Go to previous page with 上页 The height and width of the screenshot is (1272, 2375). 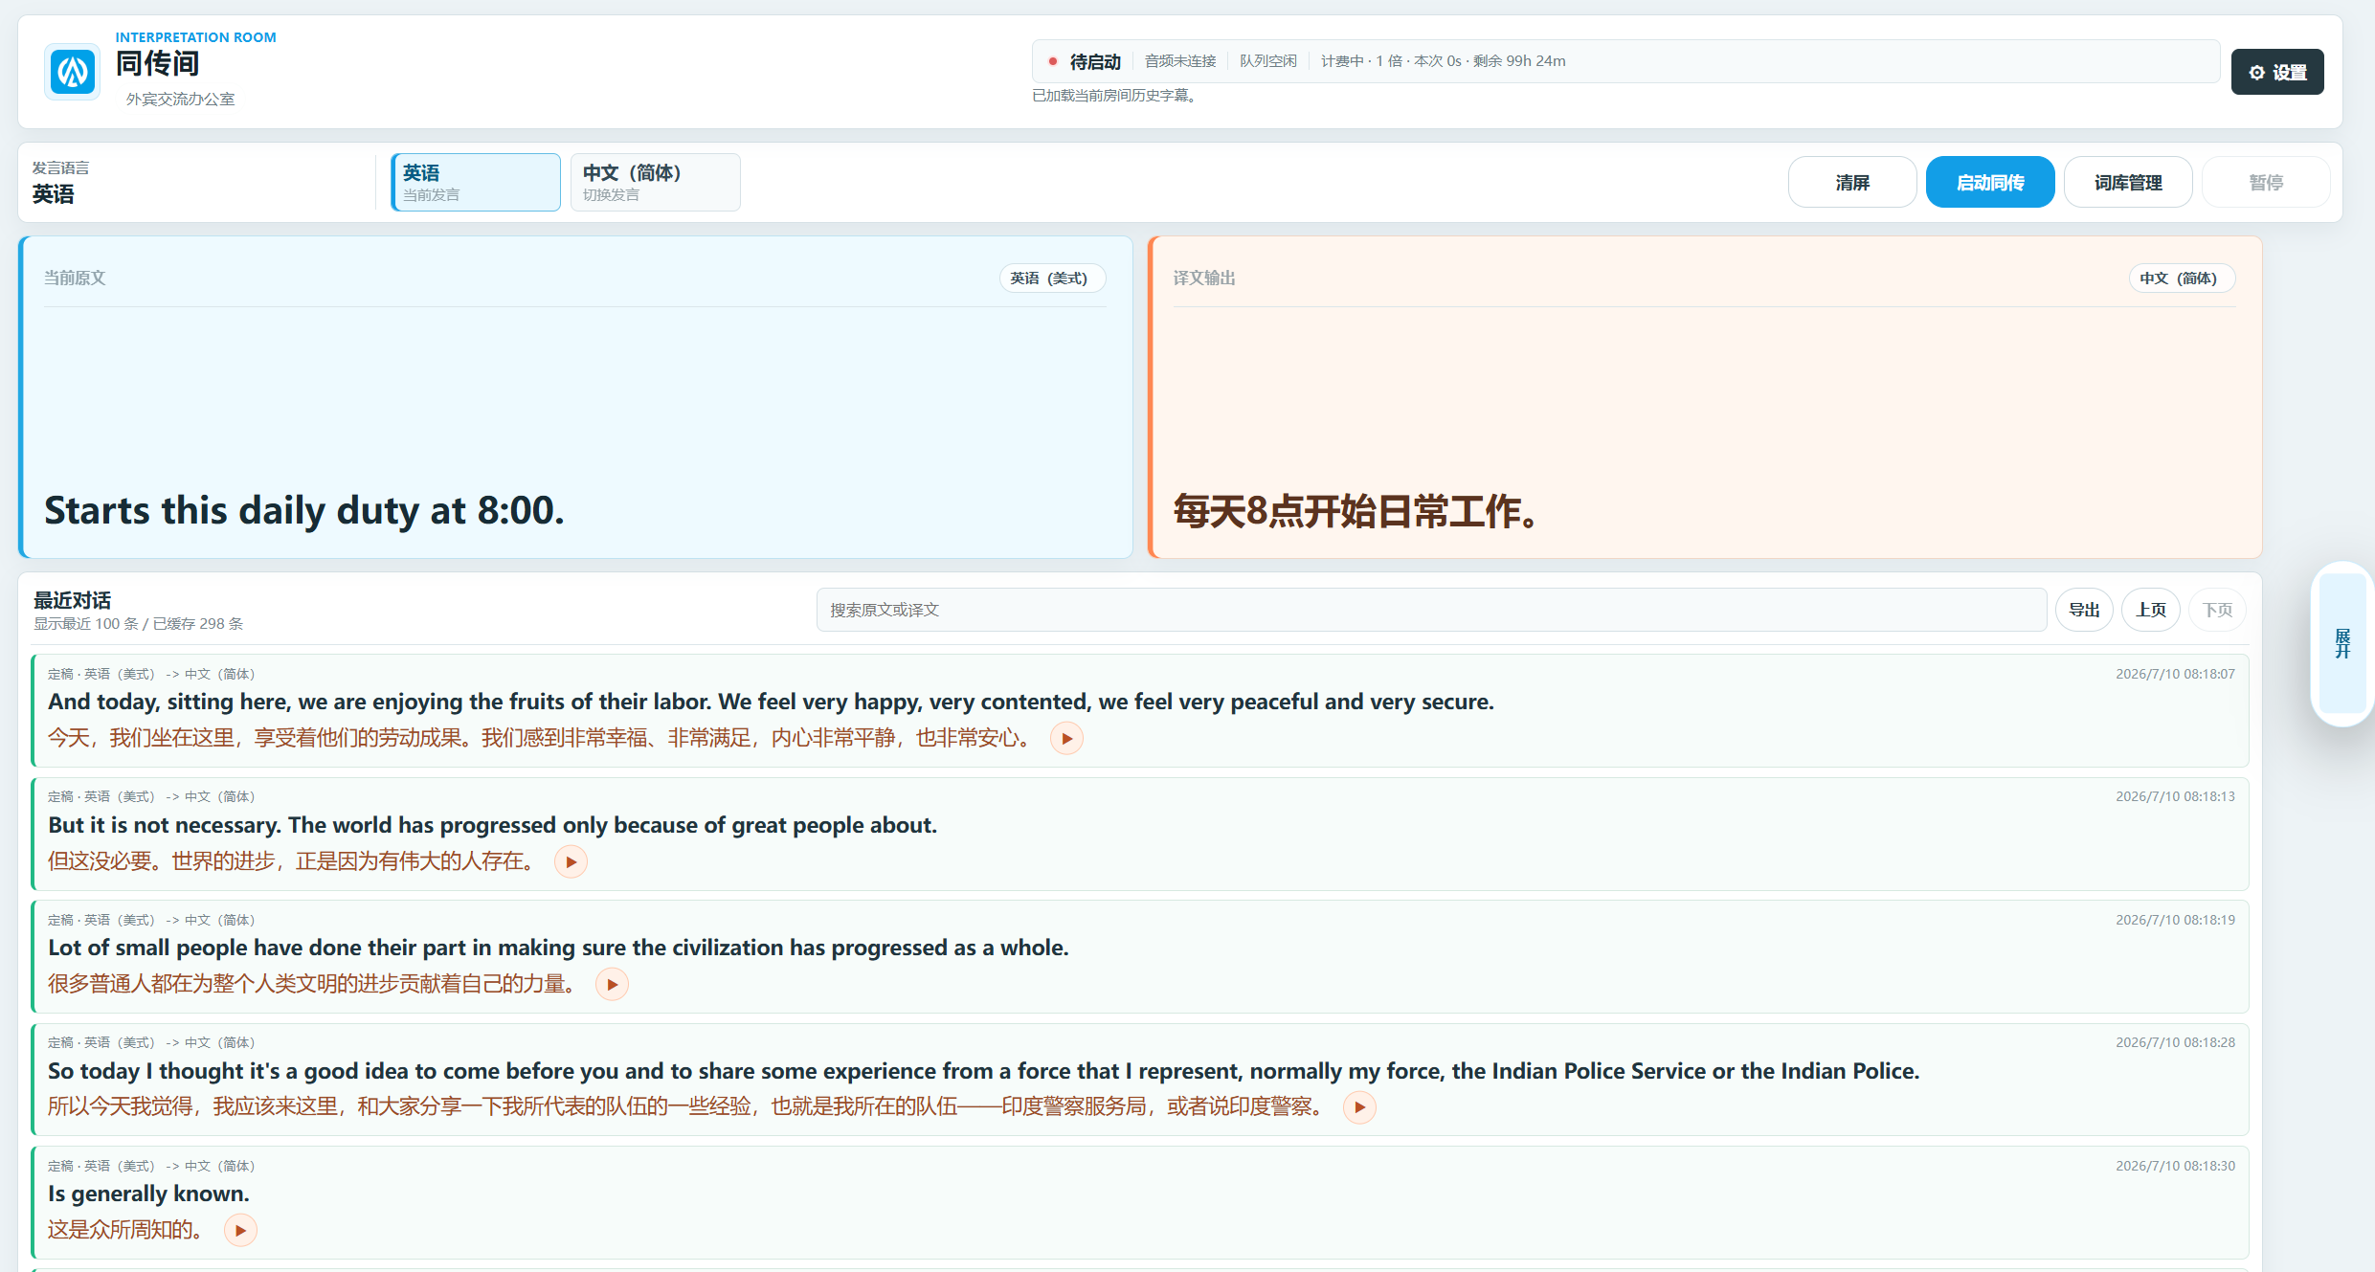(2150, 610)
